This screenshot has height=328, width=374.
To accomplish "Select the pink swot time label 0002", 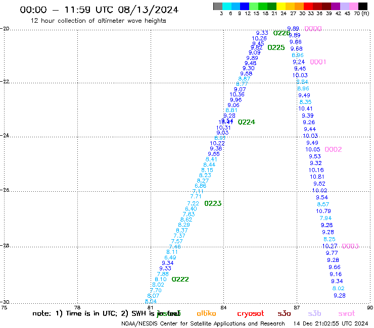I will point(333,149).
